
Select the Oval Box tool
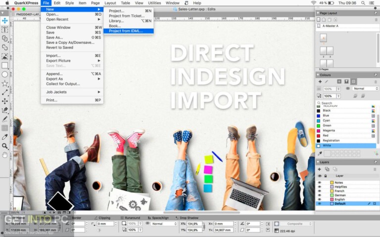(4, 74)
